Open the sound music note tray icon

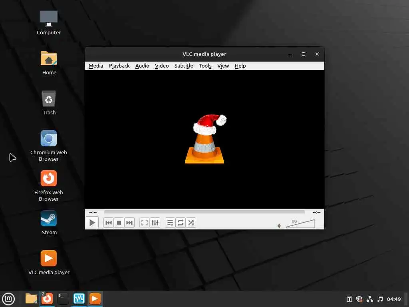pos(380,299)
